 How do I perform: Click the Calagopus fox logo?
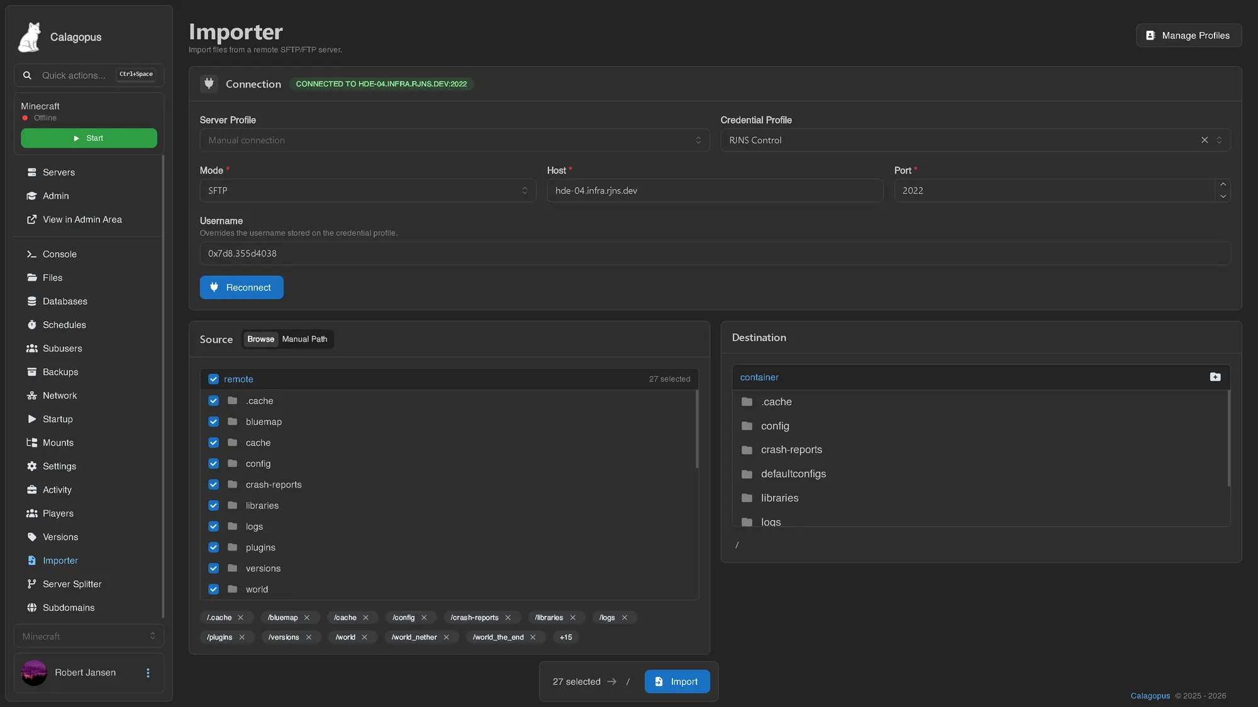30,37
